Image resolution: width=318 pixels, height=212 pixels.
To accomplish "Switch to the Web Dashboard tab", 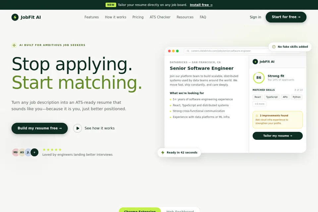I will tap(180, 211).
